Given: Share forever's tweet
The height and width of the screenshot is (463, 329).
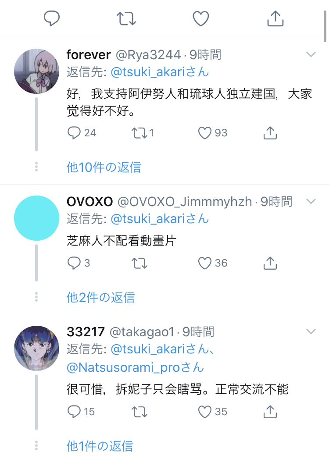Looking at the screenshot, I should click(270, 133).
